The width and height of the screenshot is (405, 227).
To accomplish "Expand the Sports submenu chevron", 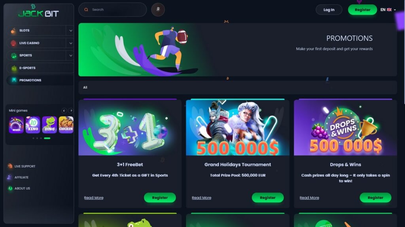I will coord(70,55).
